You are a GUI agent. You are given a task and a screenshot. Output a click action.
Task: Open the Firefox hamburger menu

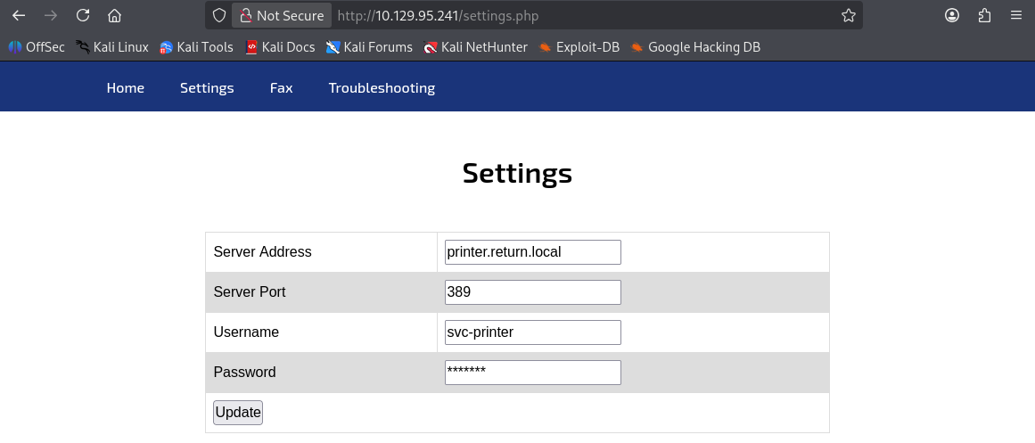coord(1016,15)
